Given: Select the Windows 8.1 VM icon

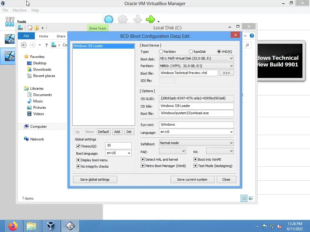Looking at the screenshot, I should point(10,39).
